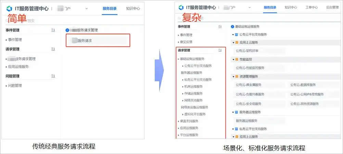Image resolution: width=343 pixels, height=154 pixels.
Task: Click collapse icon beside 请求管理 header, left window
Action: (x=53, y=49)
